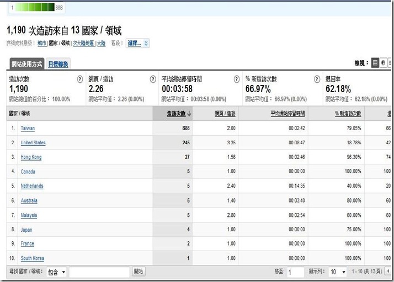Sort by % 新造訪次數 column header
This screenshot has height=282, width=394.
(x=348, y=114)
